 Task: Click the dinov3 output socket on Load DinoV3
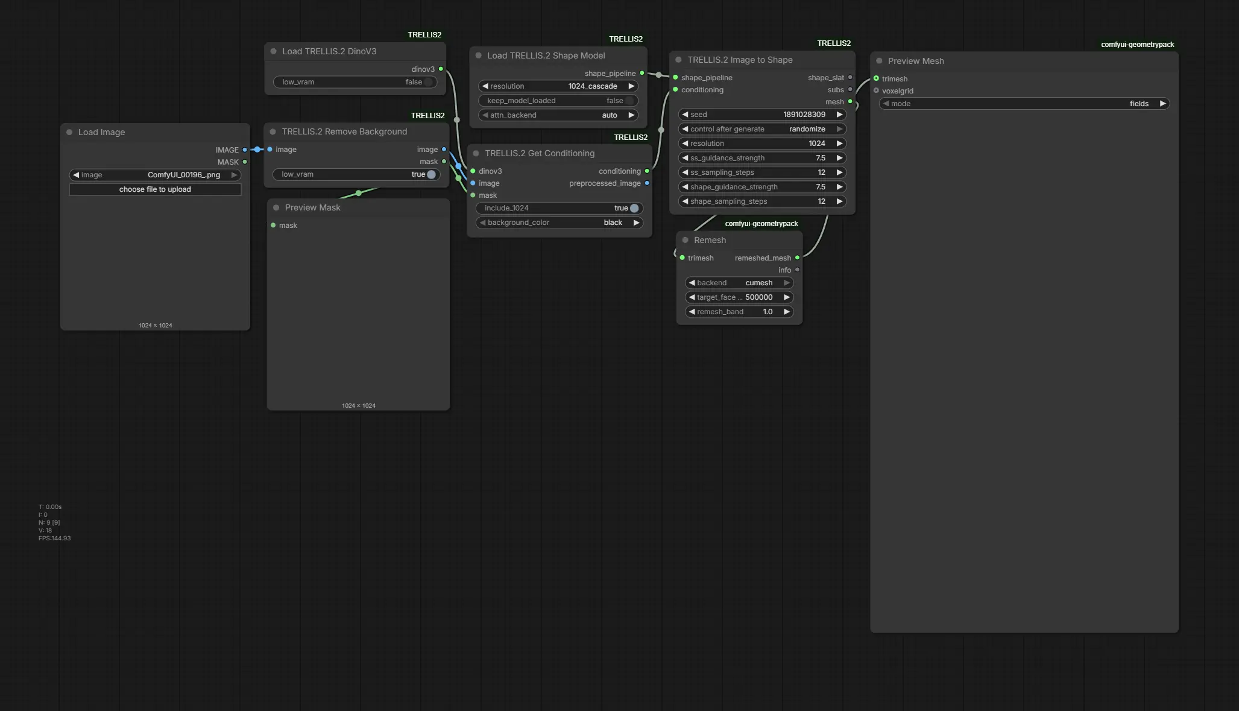click(x=441, y=69)
